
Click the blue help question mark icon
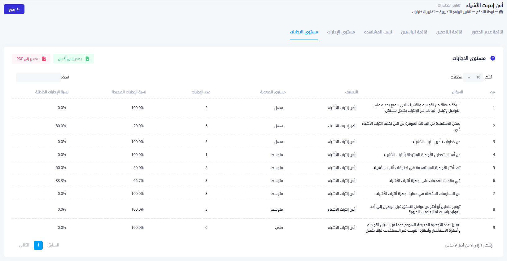click(493, 58)
